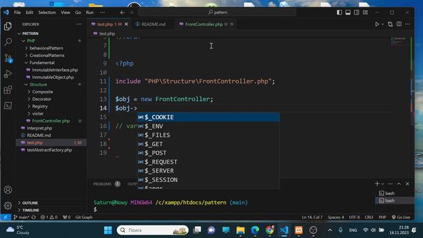Toggle the Secondary Side Bar layout icon

tap(357, 13)
